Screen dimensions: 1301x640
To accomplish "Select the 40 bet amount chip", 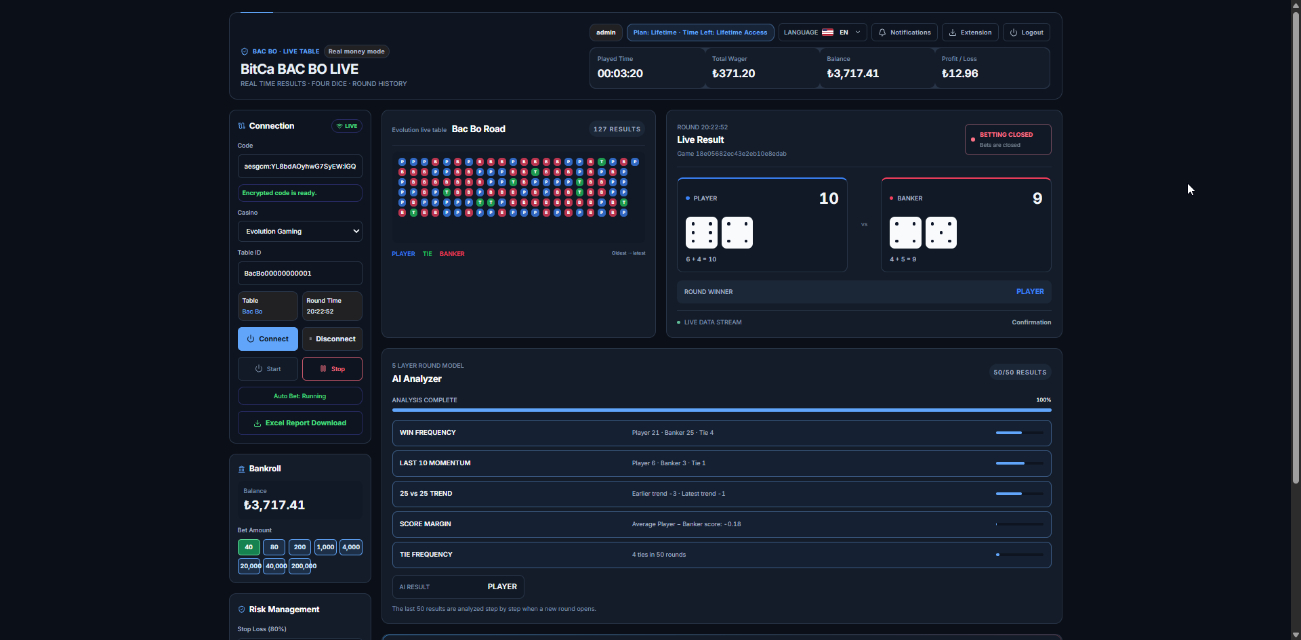I will coord(249,547).
